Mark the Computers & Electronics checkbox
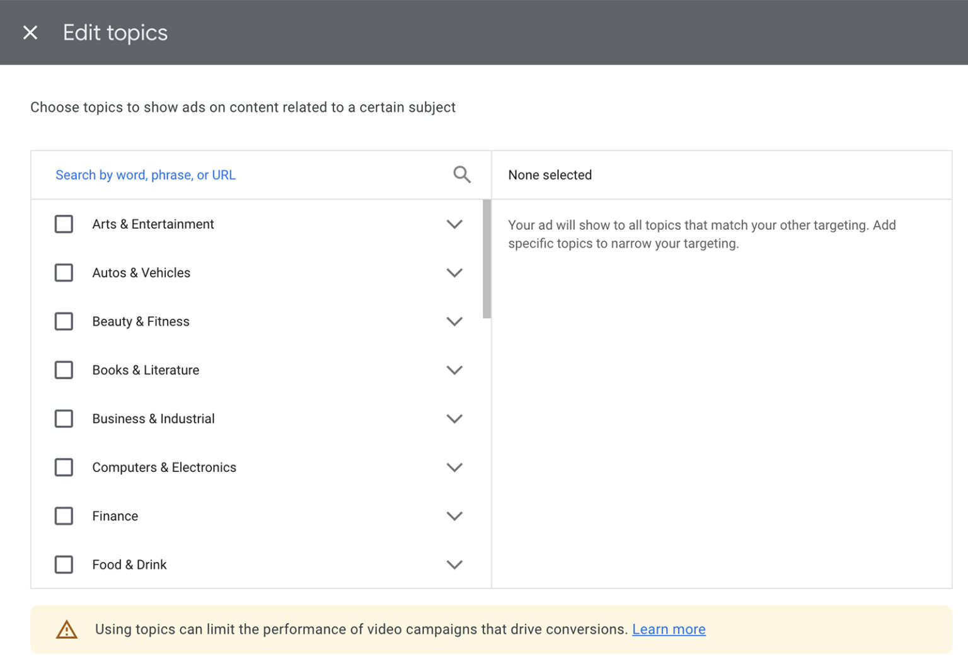This screenshot has height=669, width=968. click(64, 467)
